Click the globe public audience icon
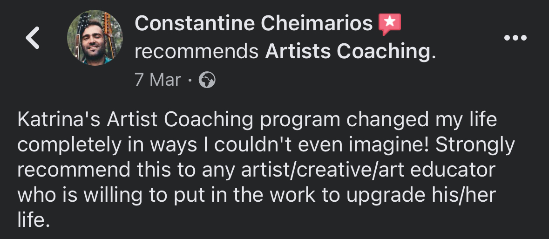The height and width of the screenshot is (239, 549). pos(207,81)
